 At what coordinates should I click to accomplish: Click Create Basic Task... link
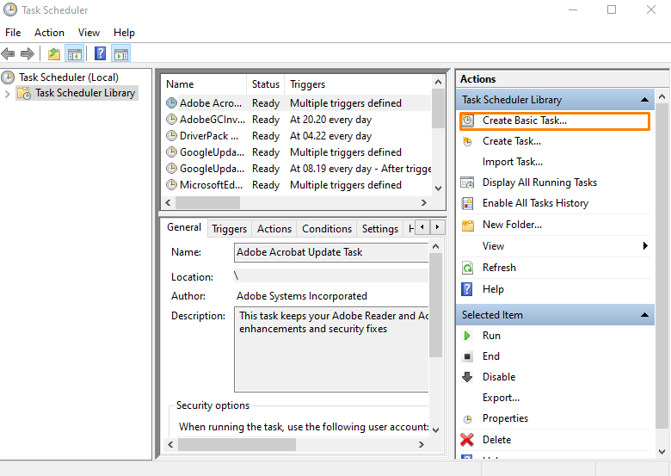[525, 121]
